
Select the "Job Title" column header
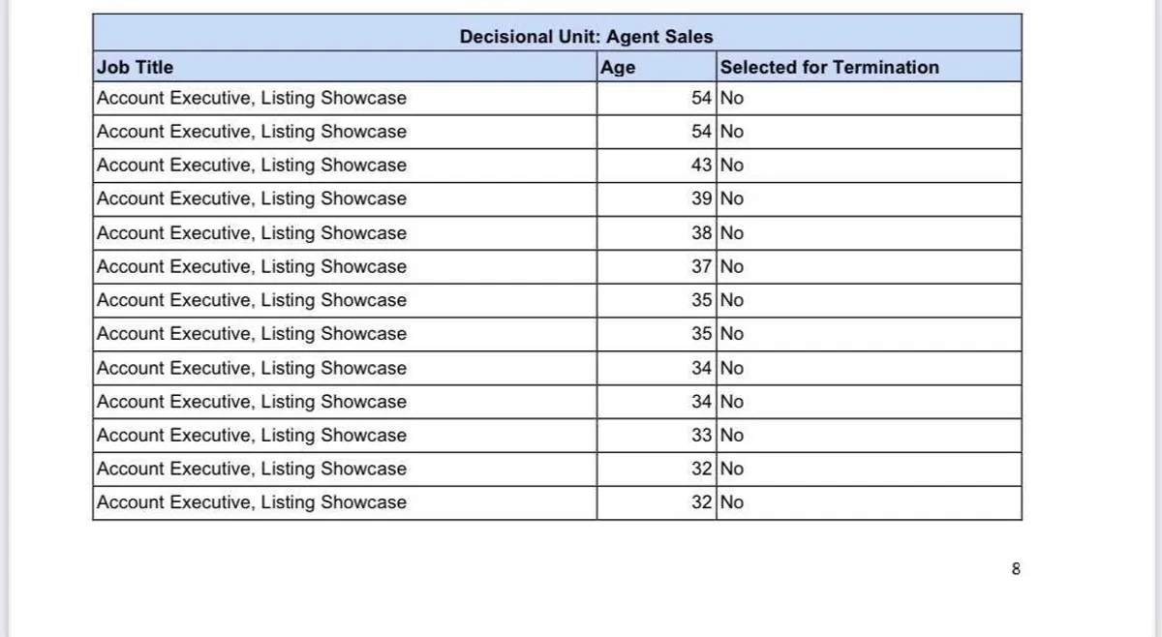(x=136, y=67)
